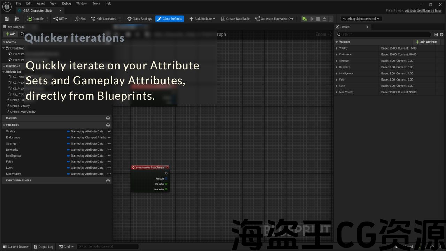Click Create DataTable button

[236, 19]
